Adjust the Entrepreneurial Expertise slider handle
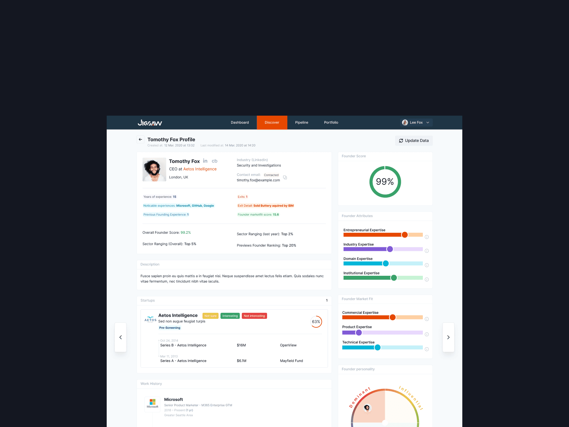 click(405, 235)
